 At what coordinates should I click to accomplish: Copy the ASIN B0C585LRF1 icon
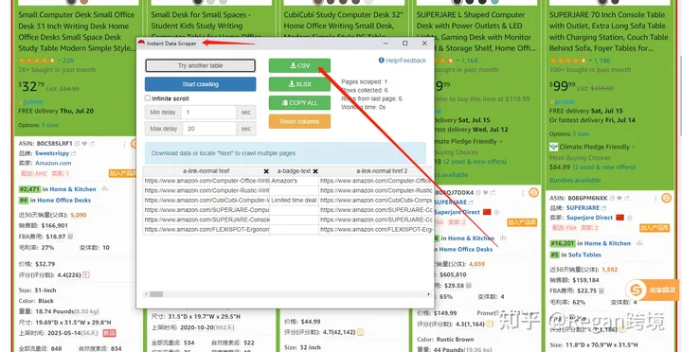pyautogui.click(x=77, y=144)
